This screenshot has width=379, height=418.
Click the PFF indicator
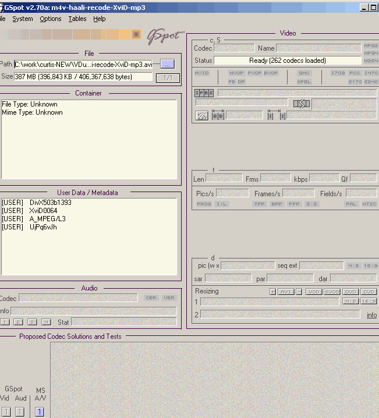point(294,204)
